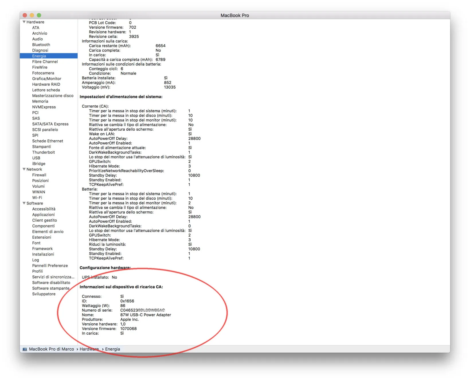
Task: Select Fotocamera in the sidebar
Action: [43, 73]
